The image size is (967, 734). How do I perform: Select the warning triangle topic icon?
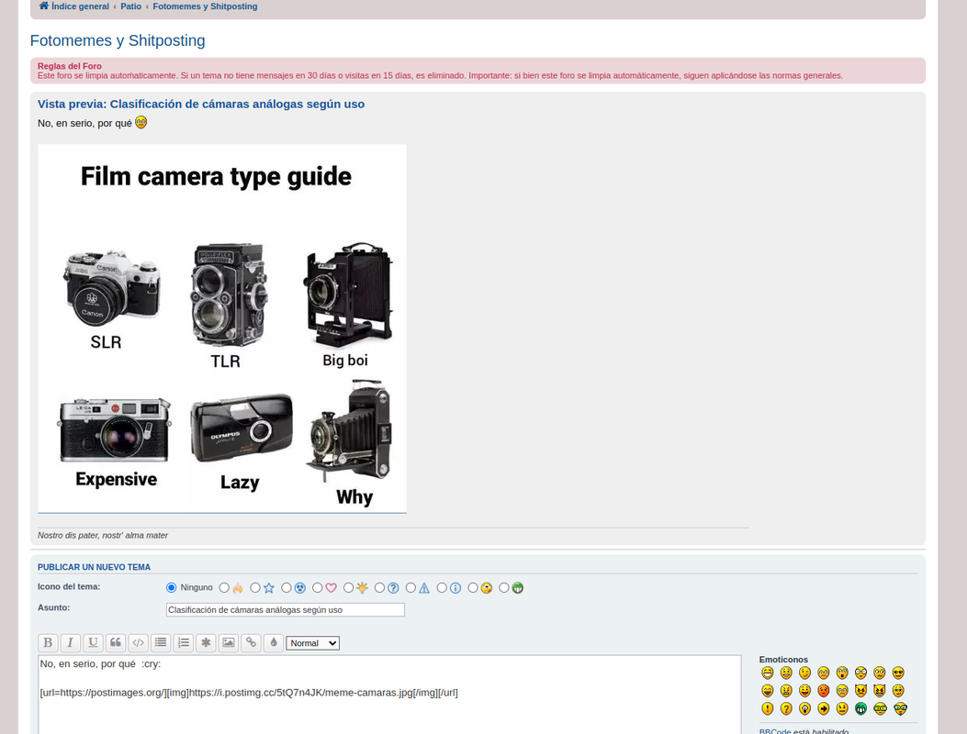coord(411,588)
